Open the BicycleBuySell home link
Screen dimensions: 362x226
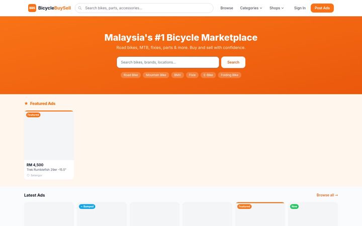tap(49, 8)
